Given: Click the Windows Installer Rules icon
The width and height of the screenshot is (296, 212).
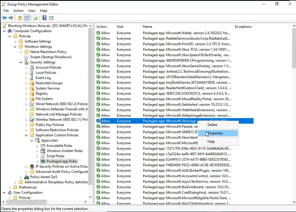Looking at the screenshot, I should coord(43,151).
